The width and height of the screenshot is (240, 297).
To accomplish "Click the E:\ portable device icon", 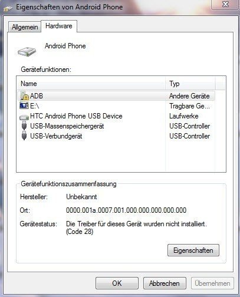I will tap(24, 105).
